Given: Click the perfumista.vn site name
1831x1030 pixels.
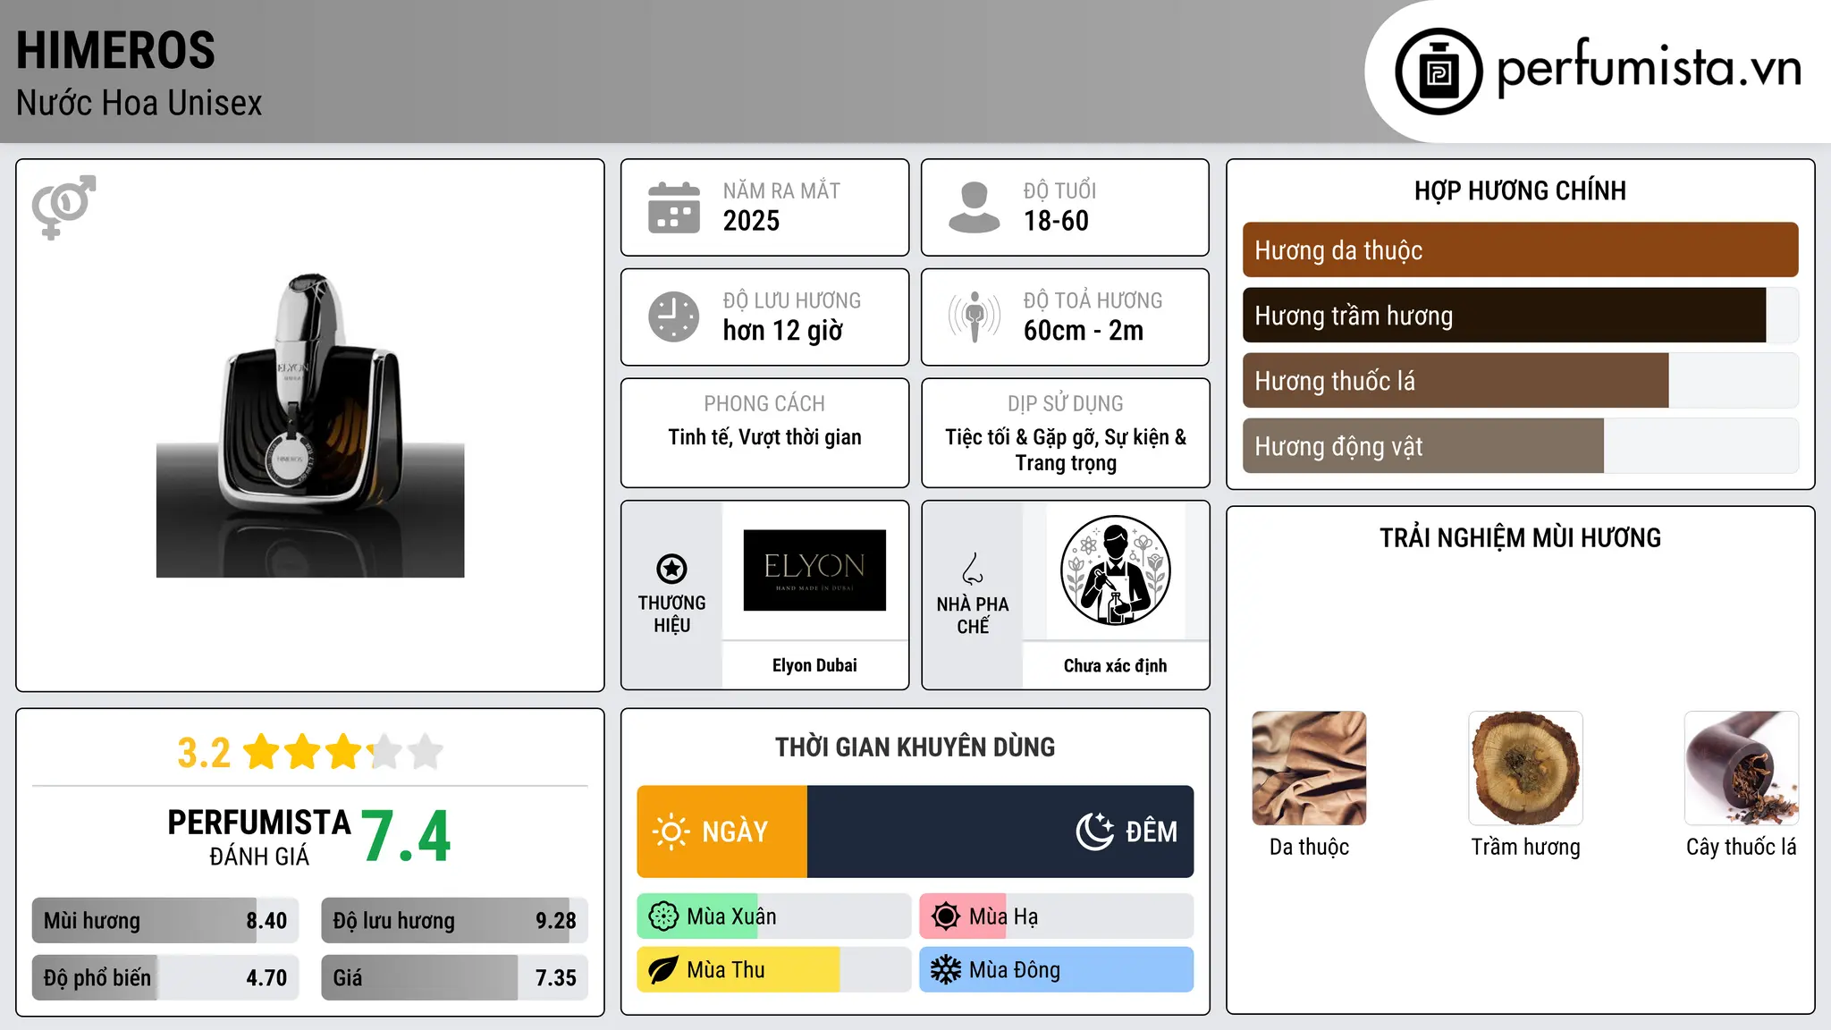Looking at the screenshot, I should (1649, 68).
